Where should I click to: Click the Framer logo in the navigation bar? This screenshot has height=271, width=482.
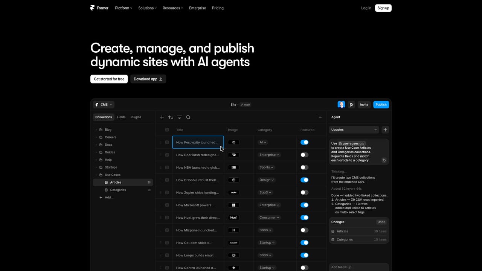99,8
